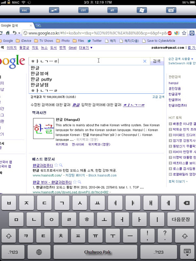Open Gmail link in Google bar
The width and height of the screenshot is (196, 261).
tap(73, 48)
